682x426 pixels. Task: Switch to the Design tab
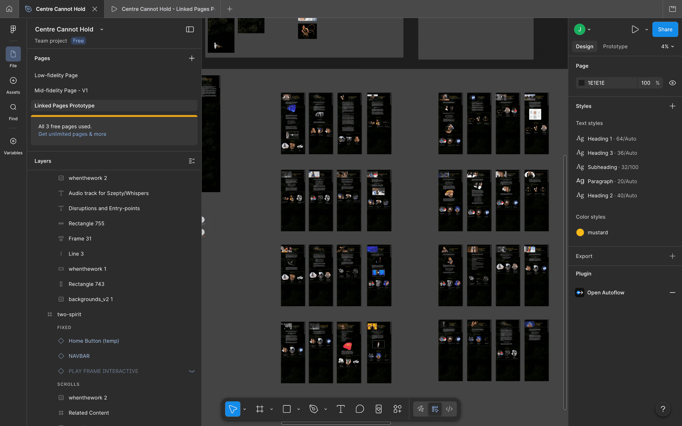[584, 47]
